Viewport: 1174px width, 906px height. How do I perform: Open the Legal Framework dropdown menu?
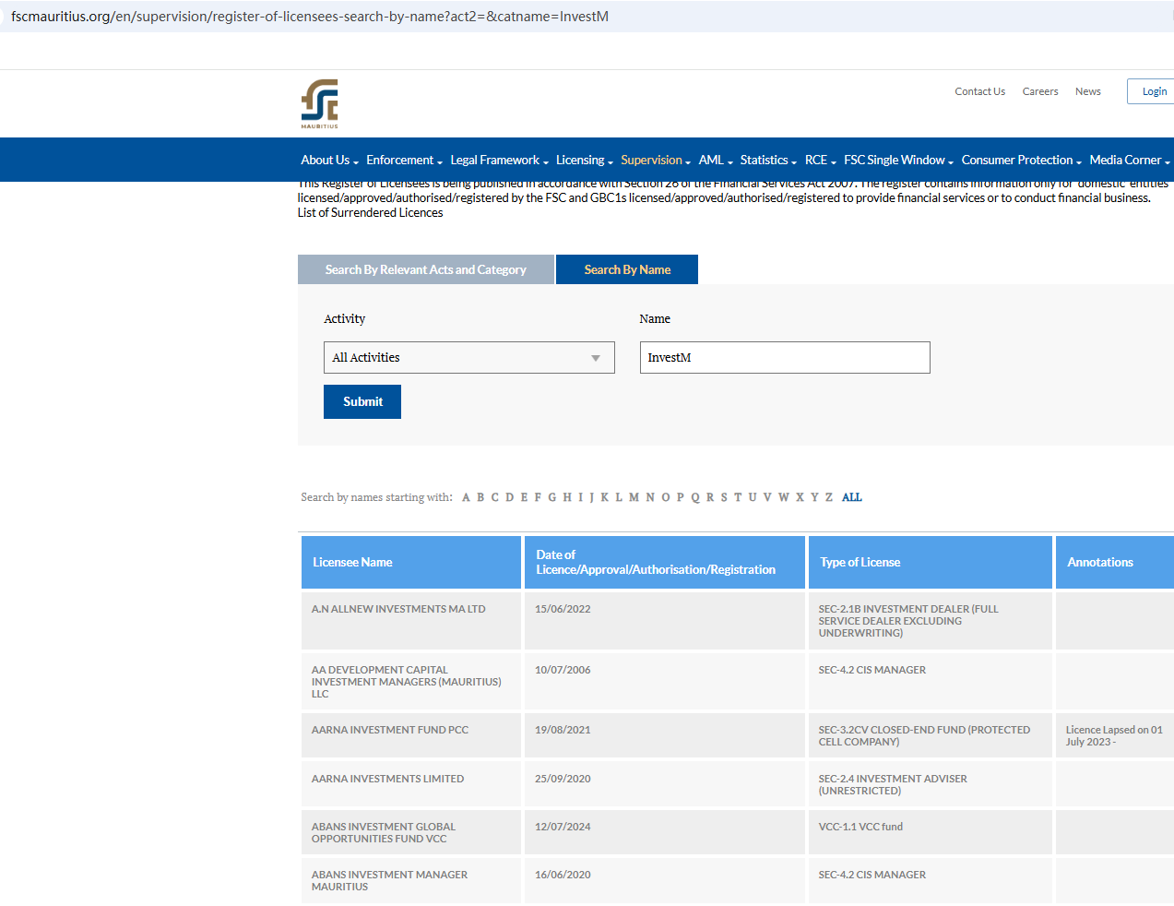click(499, 161)
